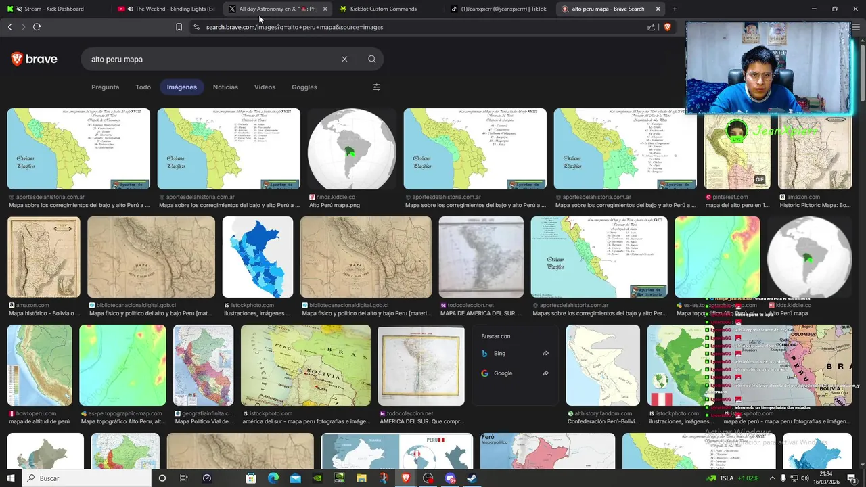Screen dimensions: 866x487
Task: Open Windows notification center icon
Action: [851, 478]
